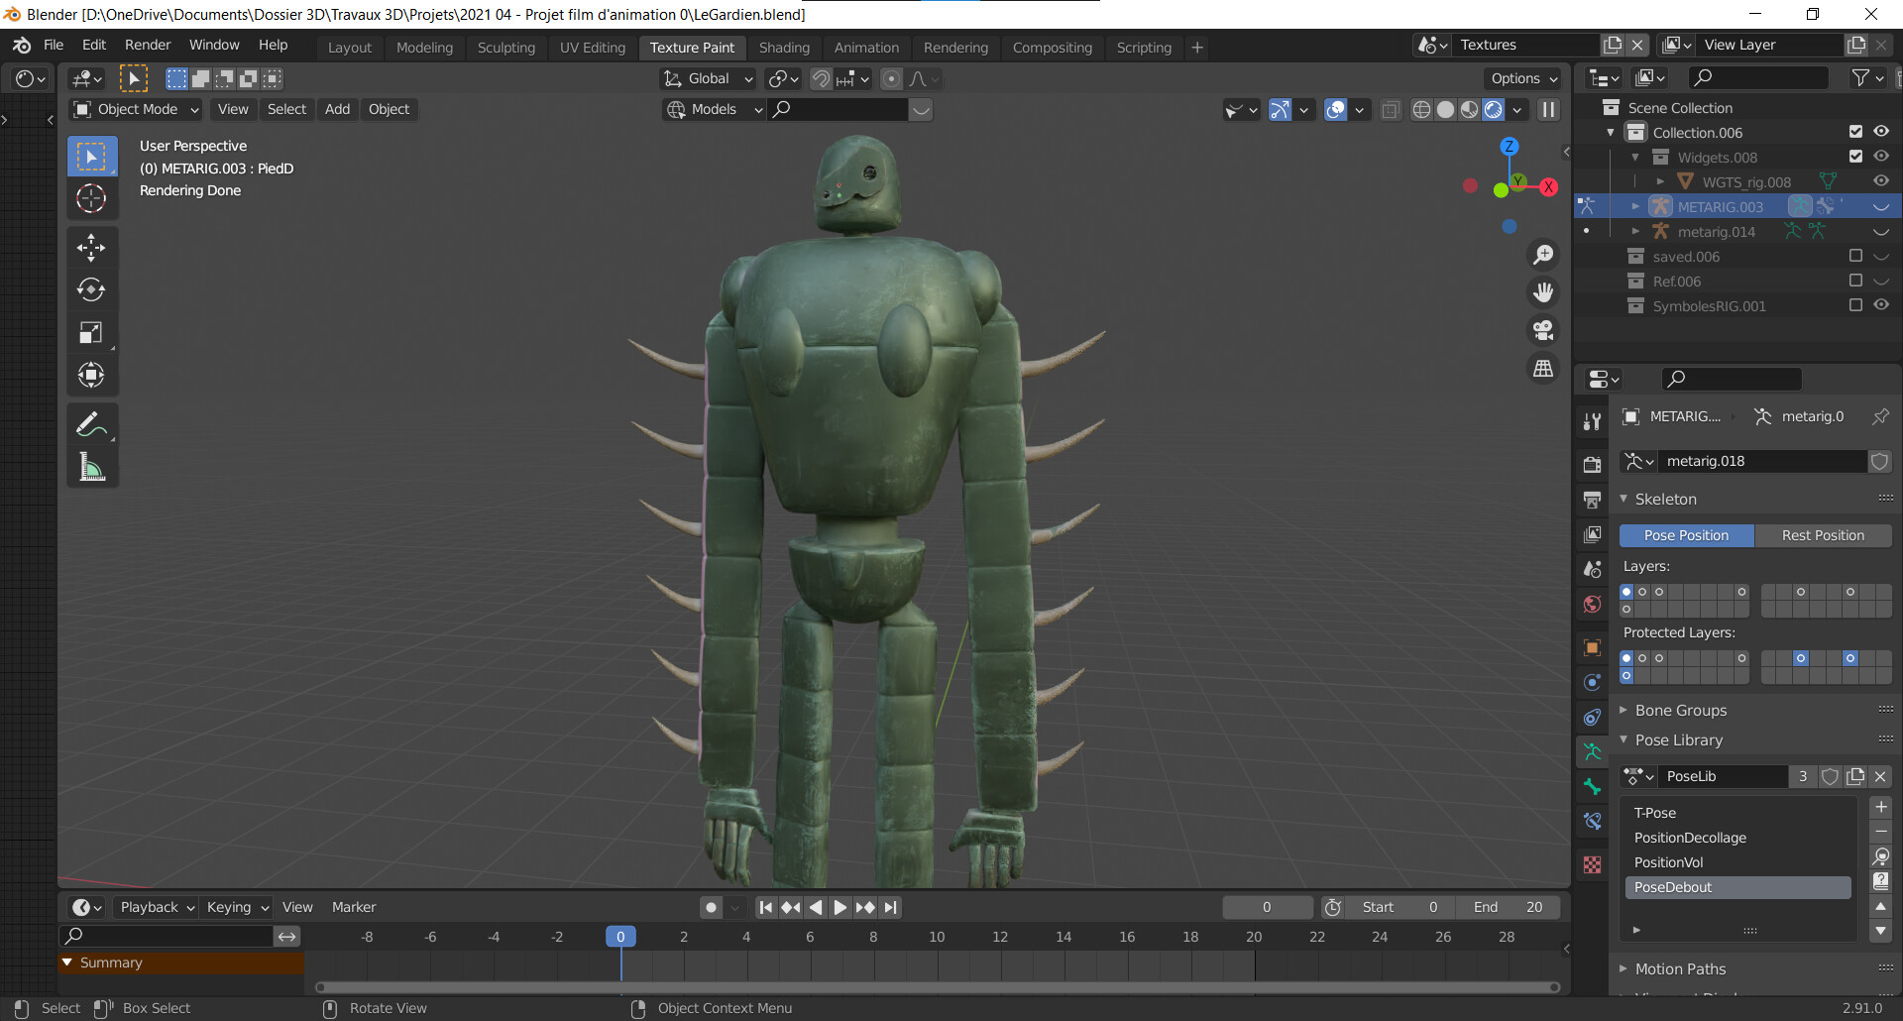Viewport: 1903px width, 1021px height.
Task: Adjust the End frame value slider
Action: (1508, 906)
